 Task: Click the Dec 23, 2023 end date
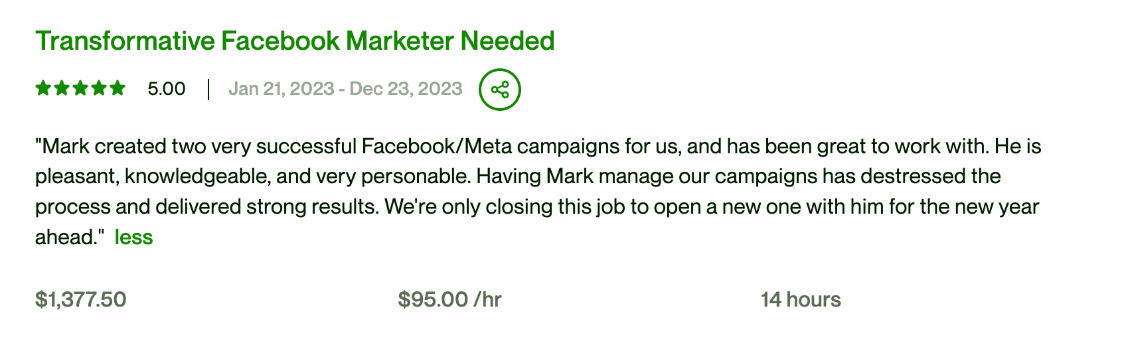(x=406, y=89)
